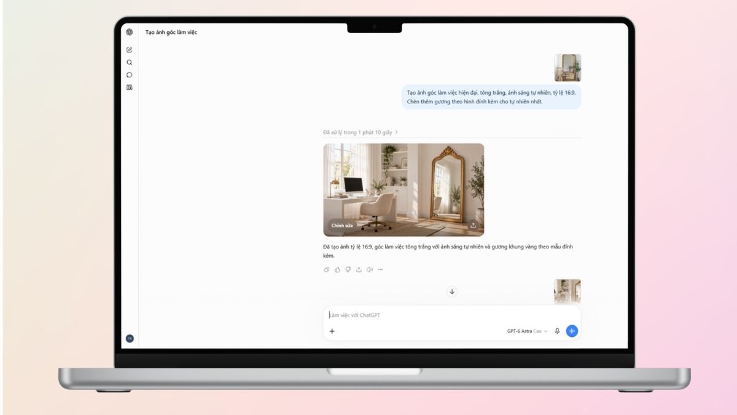Give the response a thumbs down

[x=348, y=269]
